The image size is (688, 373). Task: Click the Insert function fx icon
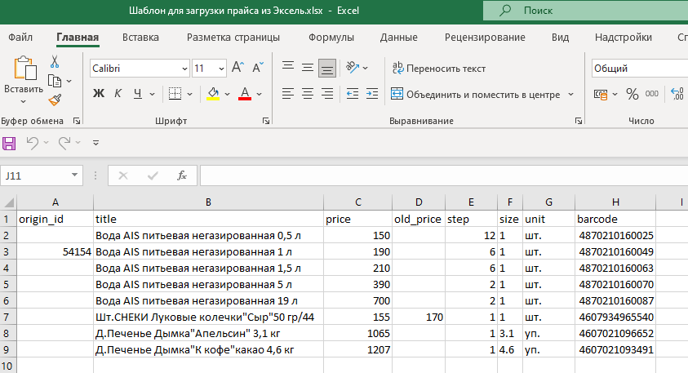(x=182, y=175)
